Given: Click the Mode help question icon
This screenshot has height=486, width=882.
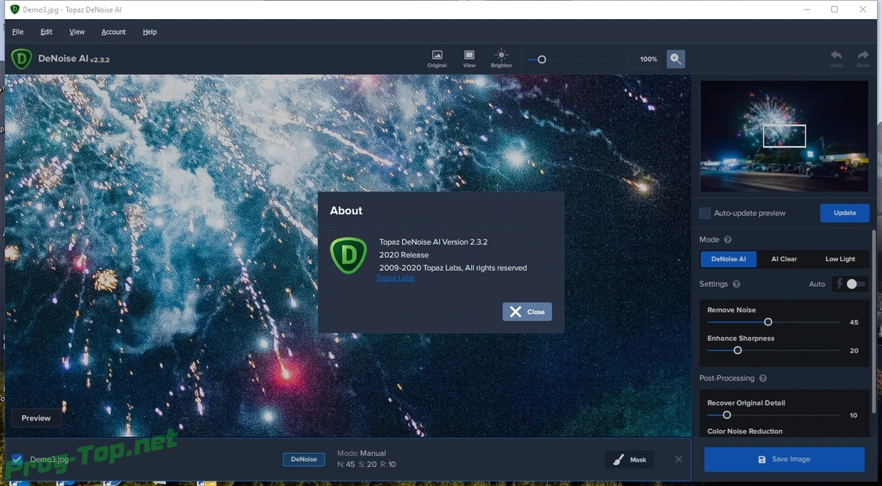Looking at the screenshot, I should click(728, 240).
